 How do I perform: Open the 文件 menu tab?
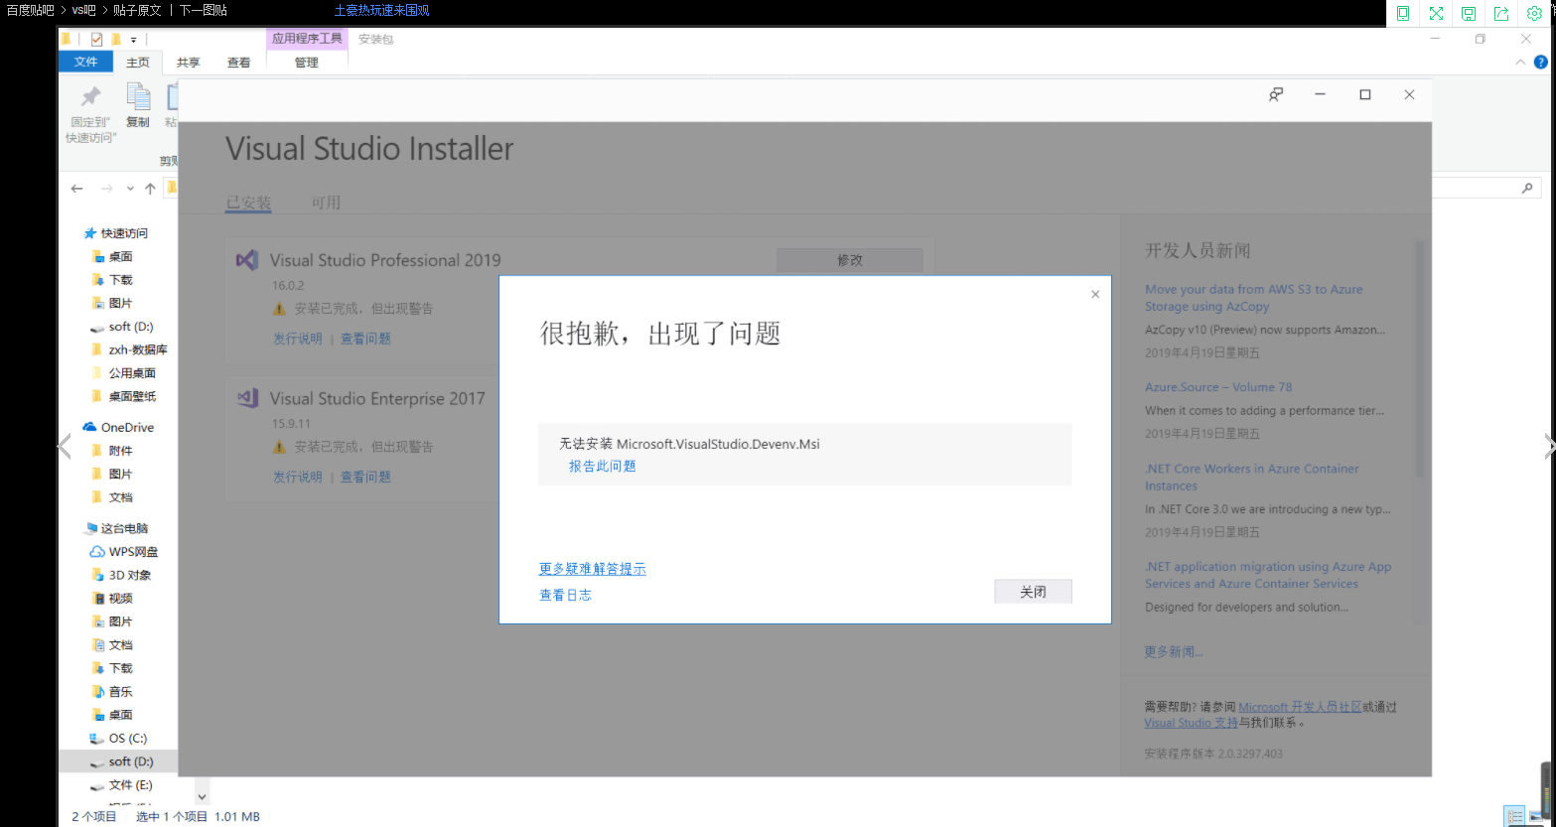86,62
